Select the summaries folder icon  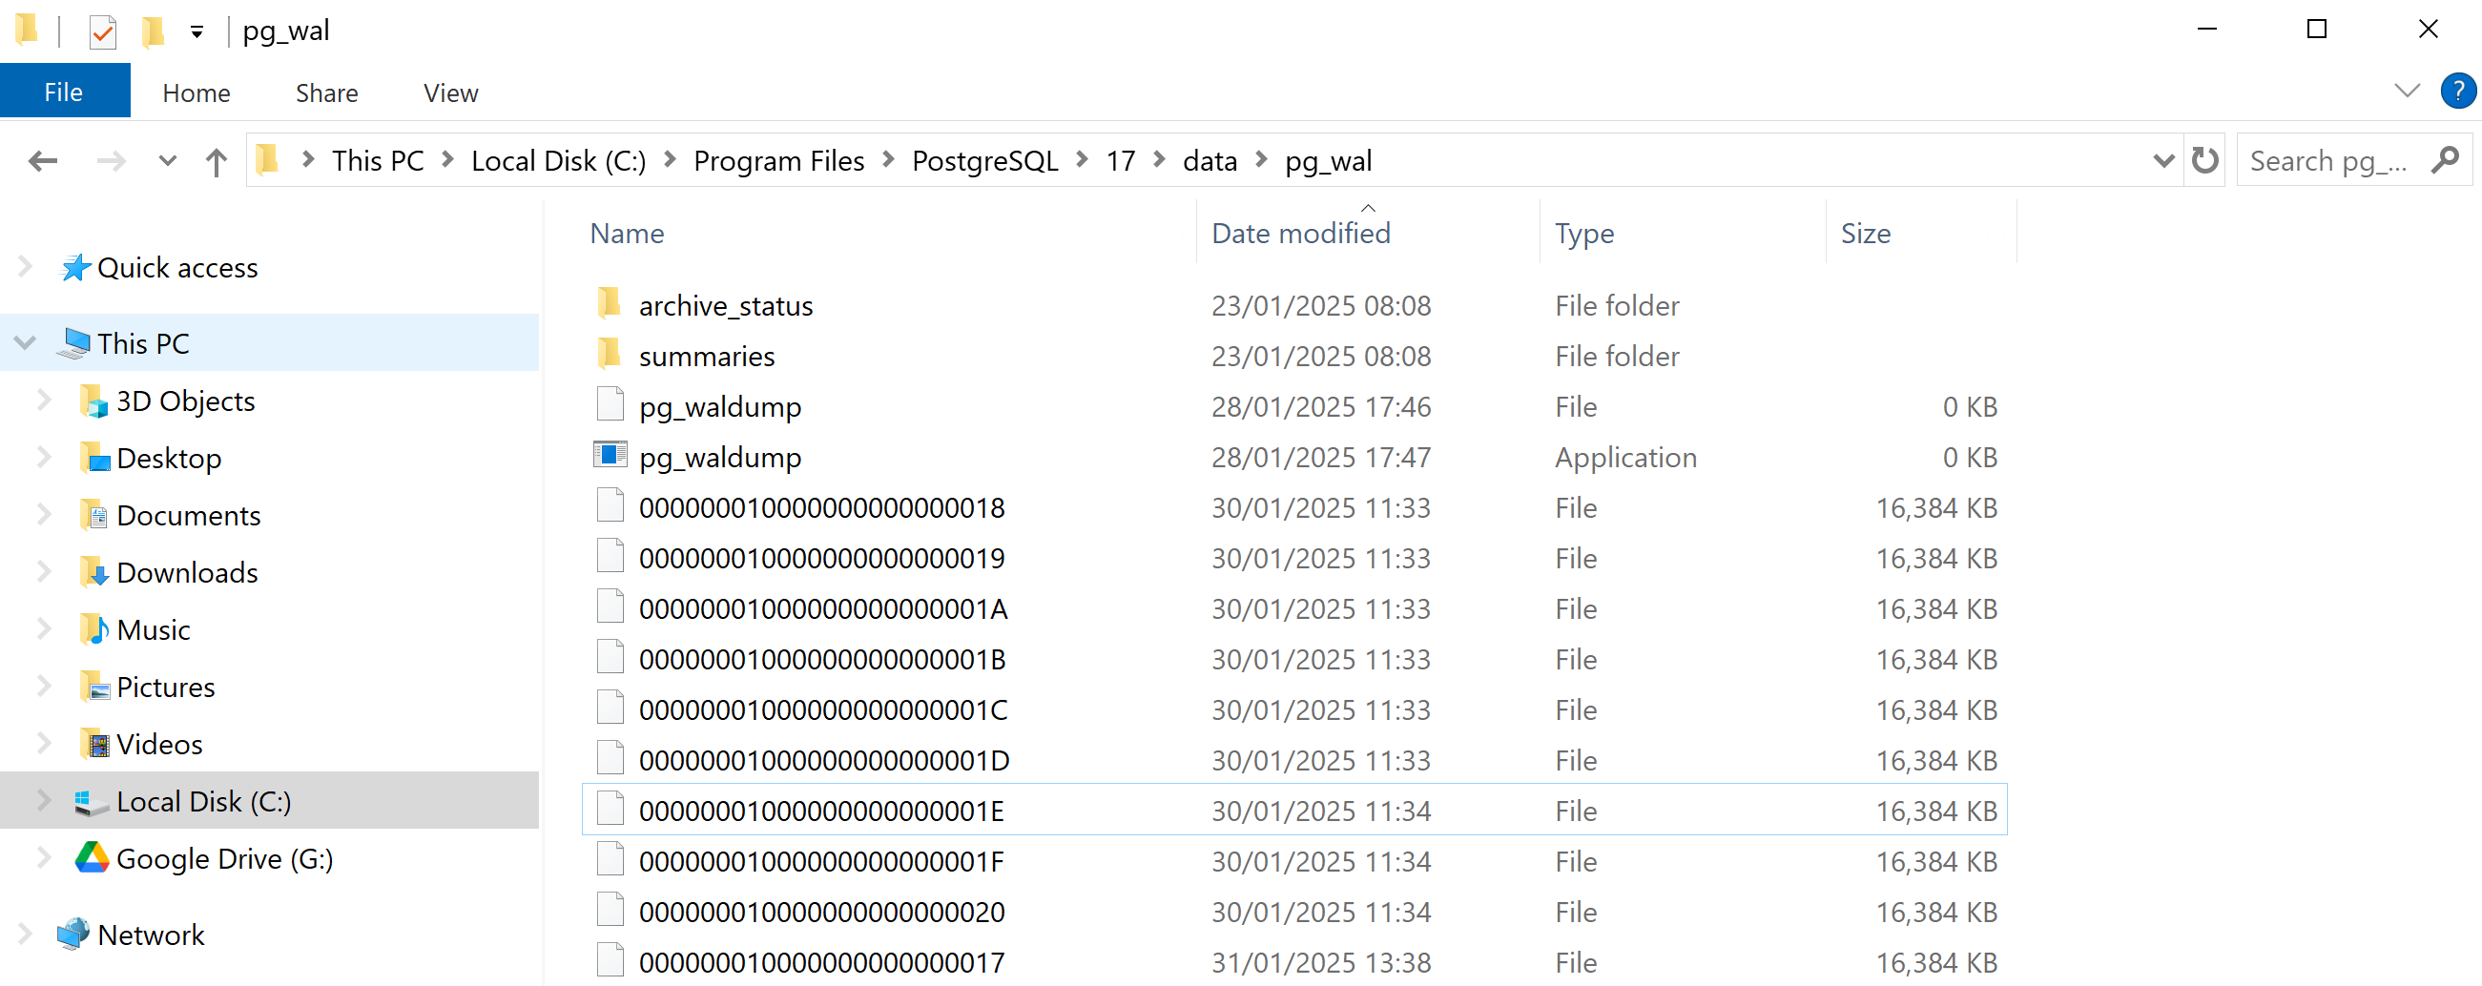coord(610,355)
